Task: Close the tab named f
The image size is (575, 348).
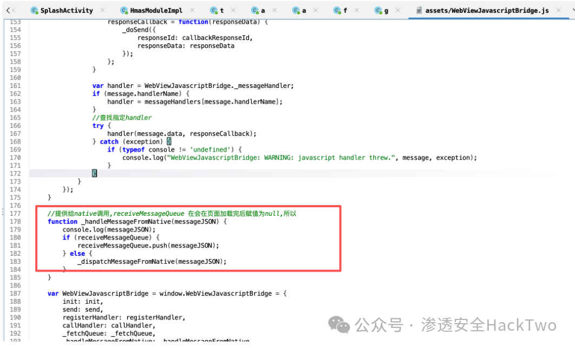Action: (356, 10)
